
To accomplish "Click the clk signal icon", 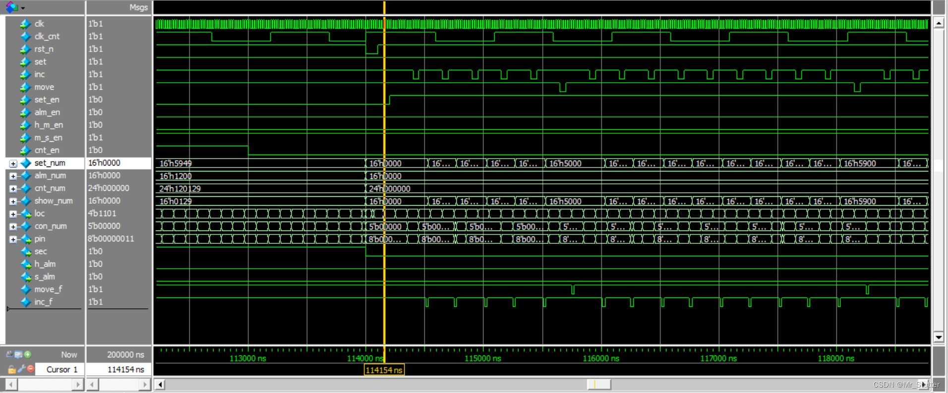I will [x=25, y=24].
